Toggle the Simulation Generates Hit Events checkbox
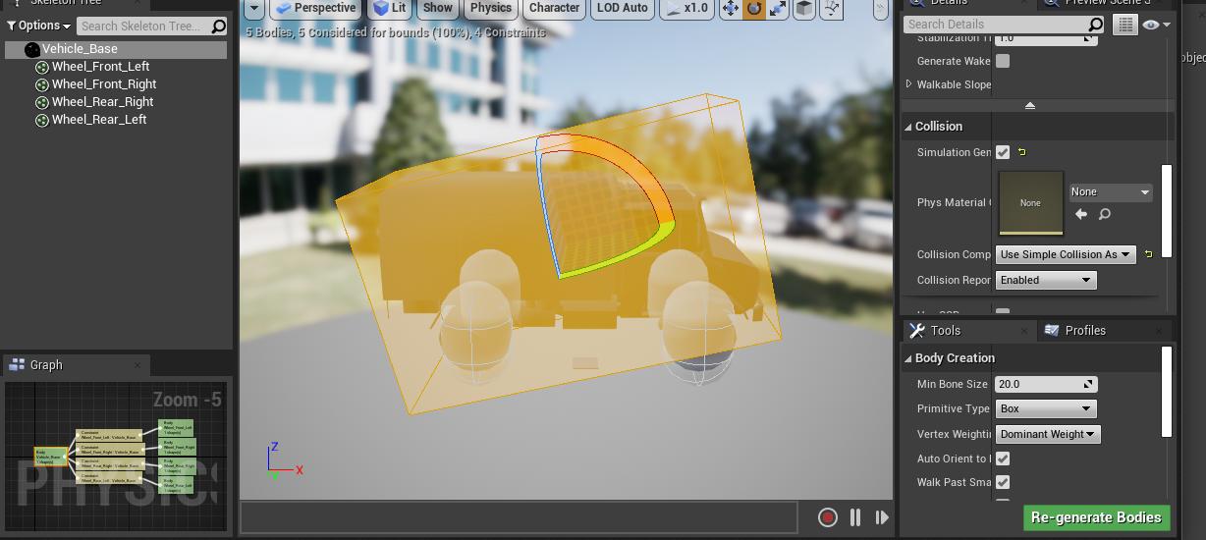Viewport: 1206px width, 540px height. tap(1003, 152)
